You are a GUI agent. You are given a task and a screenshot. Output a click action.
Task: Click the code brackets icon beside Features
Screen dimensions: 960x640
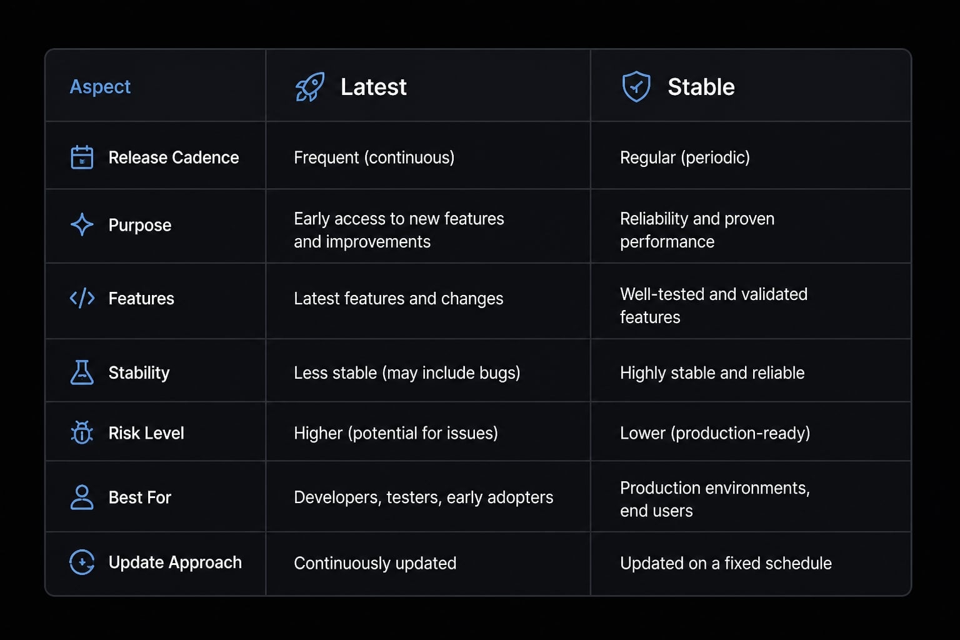click(x=82, y=298)
